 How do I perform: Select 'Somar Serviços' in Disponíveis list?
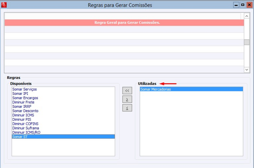tap(63, 89)
